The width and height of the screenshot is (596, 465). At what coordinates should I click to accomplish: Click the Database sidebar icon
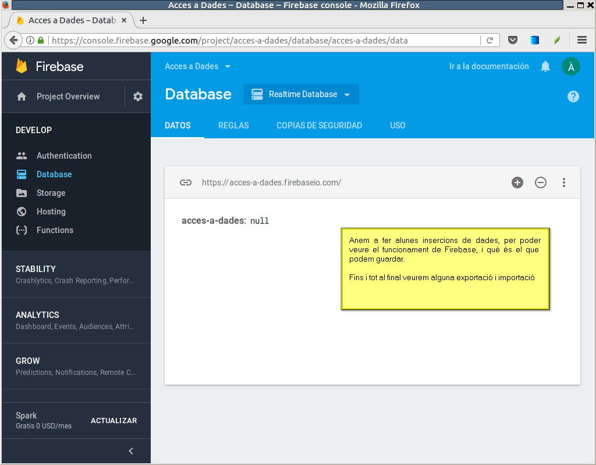[22, 174]
